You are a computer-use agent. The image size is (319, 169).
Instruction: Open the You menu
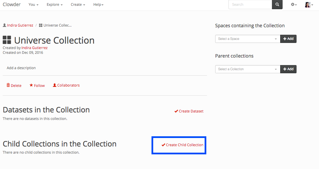click(x=33, y=5)
